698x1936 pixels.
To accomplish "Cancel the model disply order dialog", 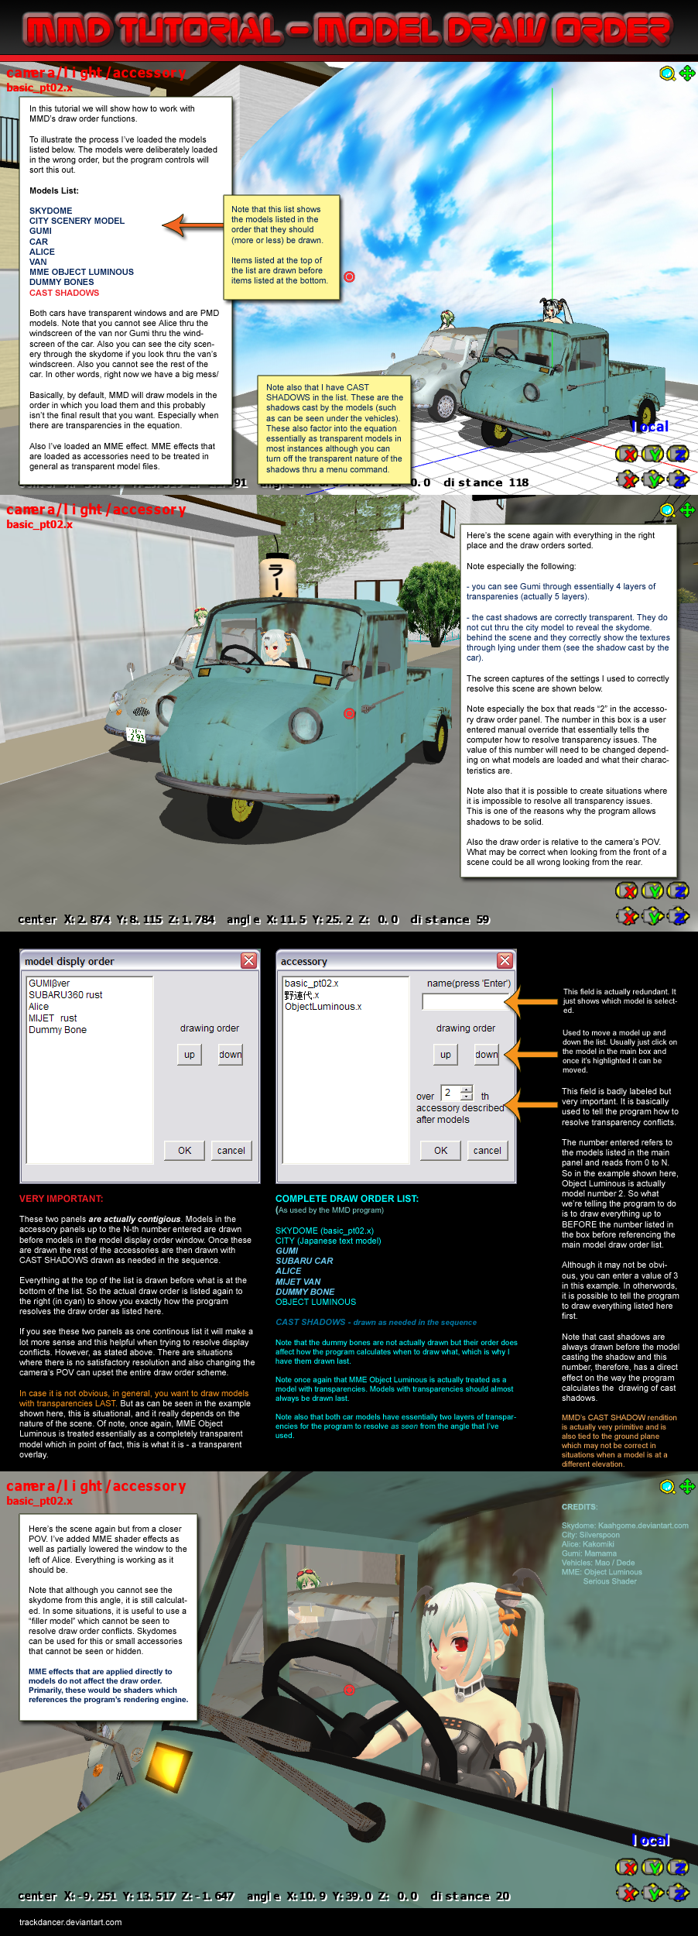I will [231, 1151].
